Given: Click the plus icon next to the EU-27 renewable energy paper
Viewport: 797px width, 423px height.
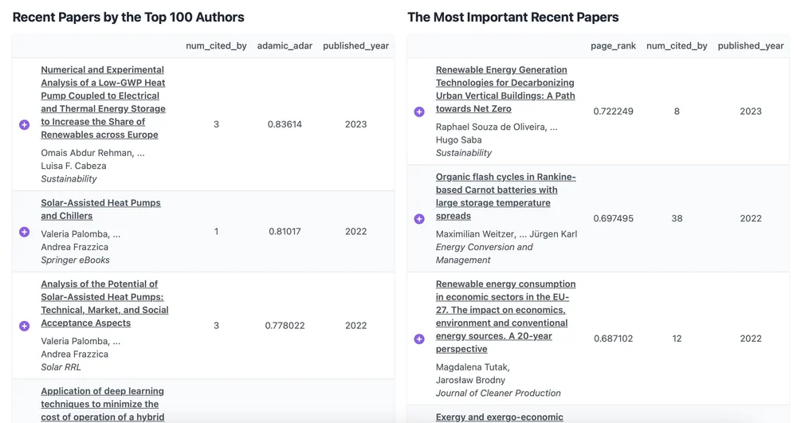Looking at the screenshot, I should coord(419,339).
